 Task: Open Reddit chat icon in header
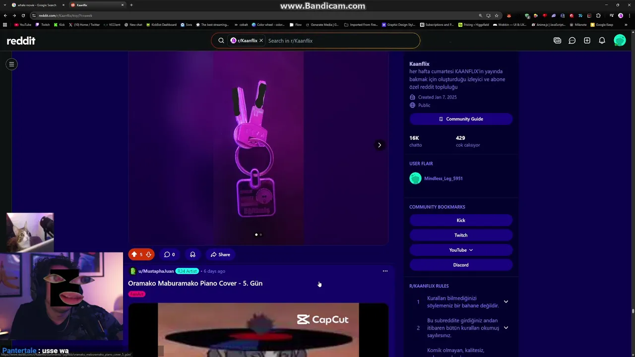(572, 41)
